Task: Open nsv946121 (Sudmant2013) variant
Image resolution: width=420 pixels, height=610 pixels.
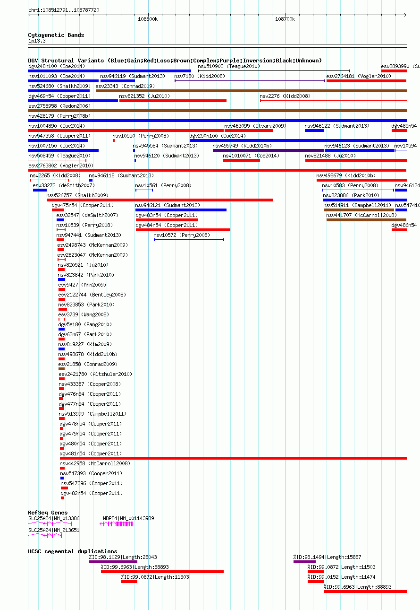Action: [x=168, y=206]
